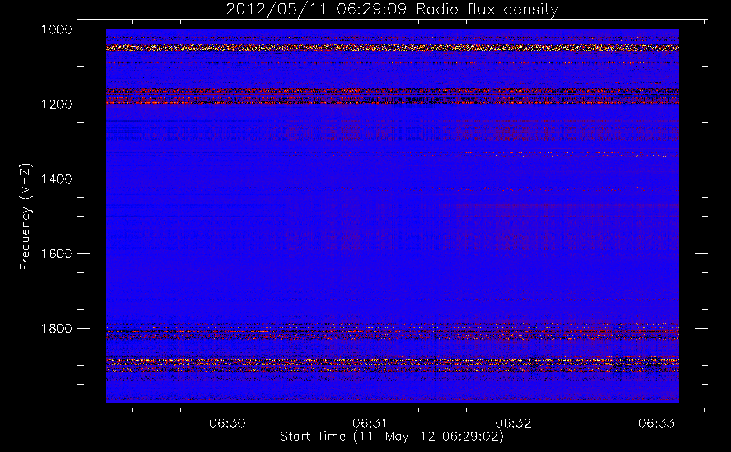Click the 06:30 time tick label

tap(227, 423)
